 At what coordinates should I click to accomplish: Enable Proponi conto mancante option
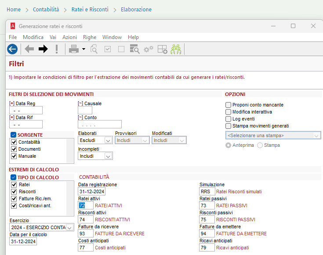pyautogui.click(x=228, y=105)
